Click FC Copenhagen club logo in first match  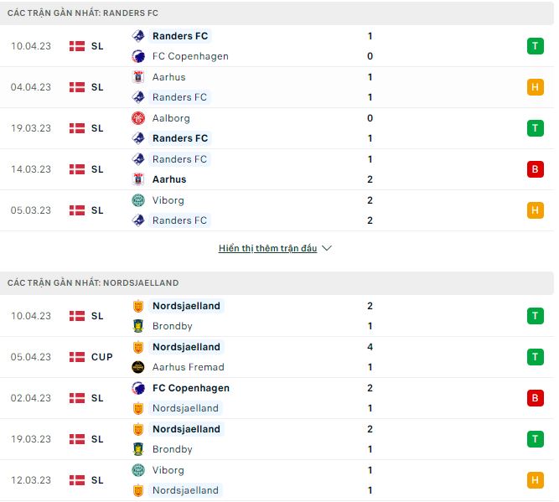(x=138, y=56)
